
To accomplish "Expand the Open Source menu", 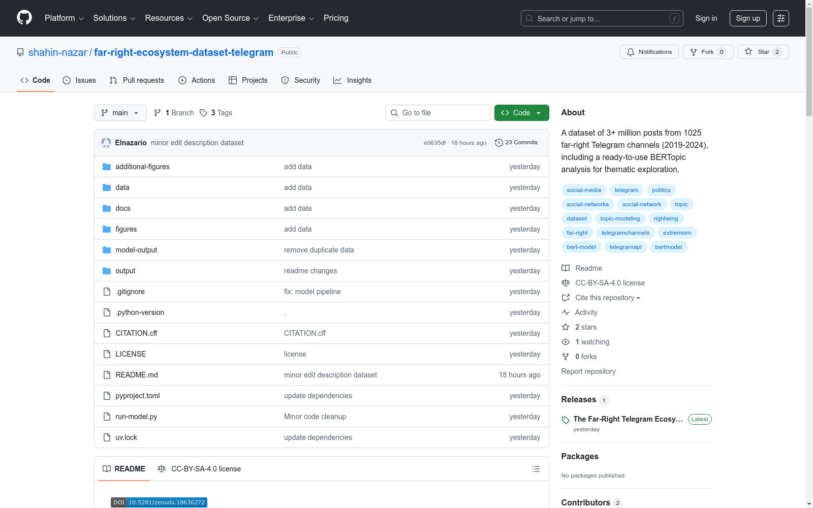I will [x=231, y=18].
